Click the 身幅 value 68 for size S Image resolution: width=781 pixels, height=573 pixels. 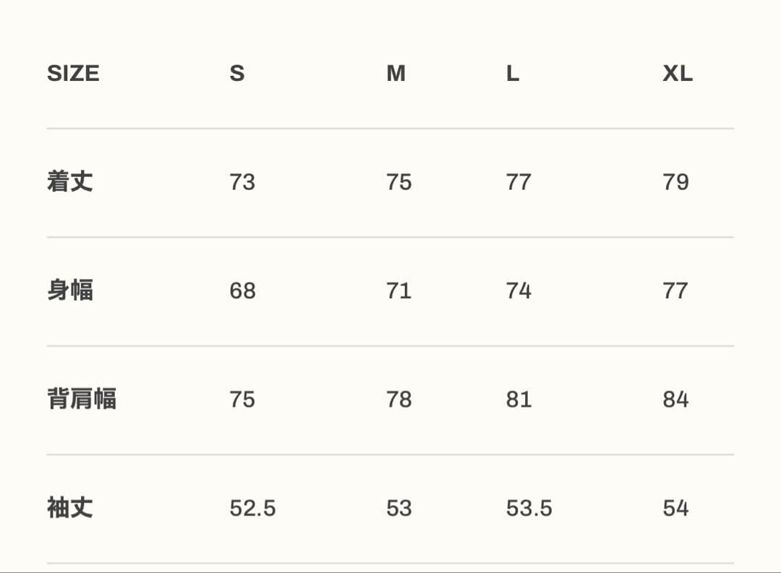(242, 291)
